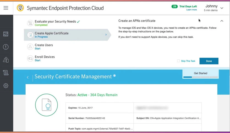
Task: Click the Evaluate your Security Needs step icon
Action: click(30, 23)
